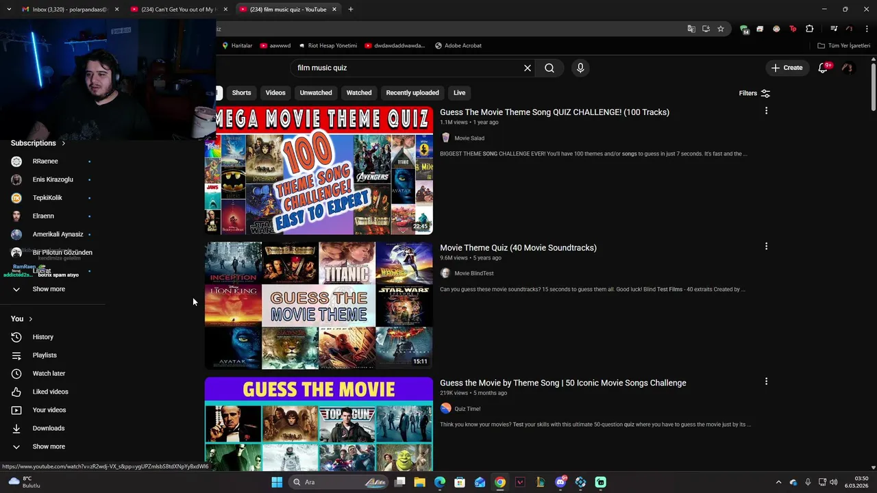The width and height of the screenshot is (877, 493).
Task: Start voice search with microphone icon
Action: (x=580, y=68)
